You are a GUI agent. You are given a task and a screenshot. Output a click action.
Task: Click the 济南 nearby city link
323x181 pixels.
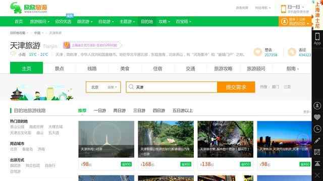[x=41, y=149]
